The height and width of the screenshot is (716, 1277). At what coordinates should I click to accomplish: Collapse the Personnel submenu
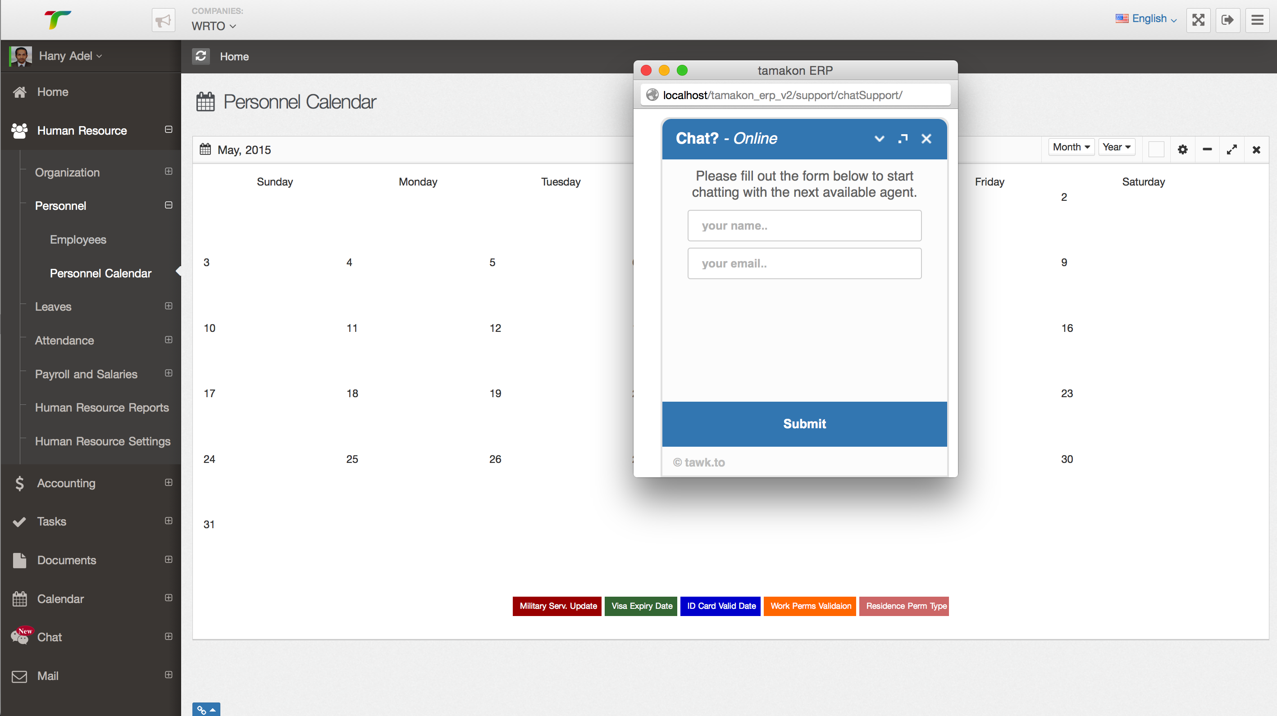coord(169,205)
